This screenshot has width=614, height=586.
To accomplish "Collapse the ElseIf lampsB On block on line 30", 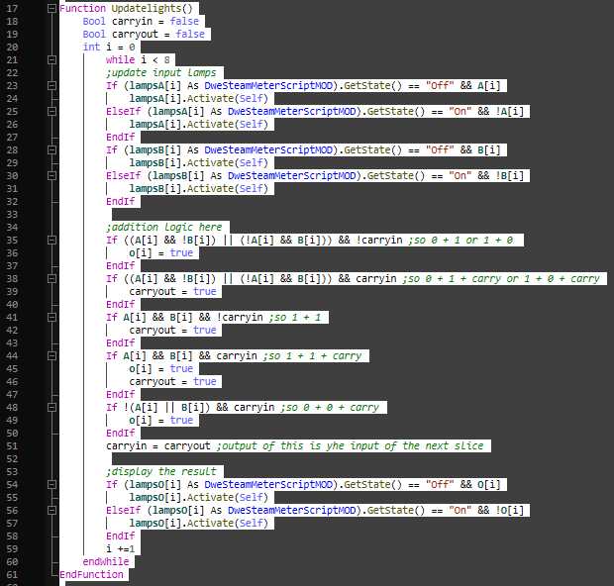I will click(51, 176).
